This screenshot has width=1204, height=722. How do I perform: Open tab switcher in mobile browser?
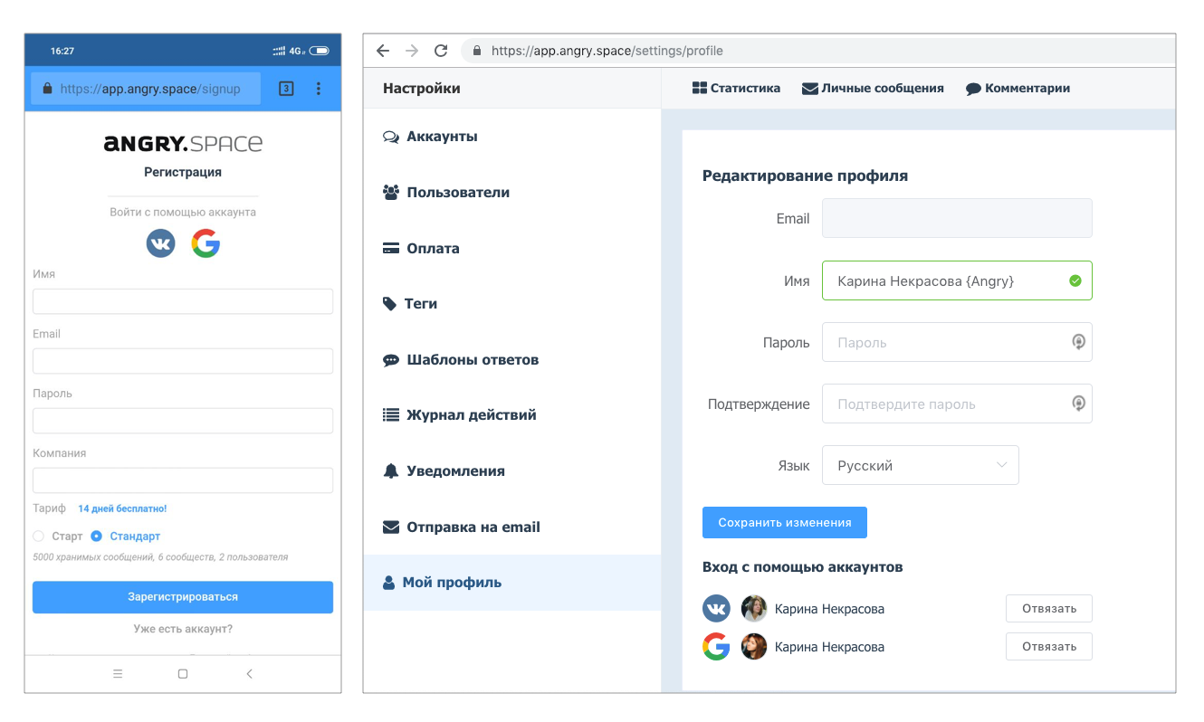click(286, 89)
